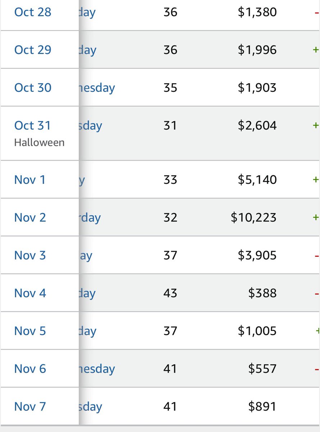320x432 pixels.
Task: Open the Nov 3 date link
Action: [x=30, y=255]
